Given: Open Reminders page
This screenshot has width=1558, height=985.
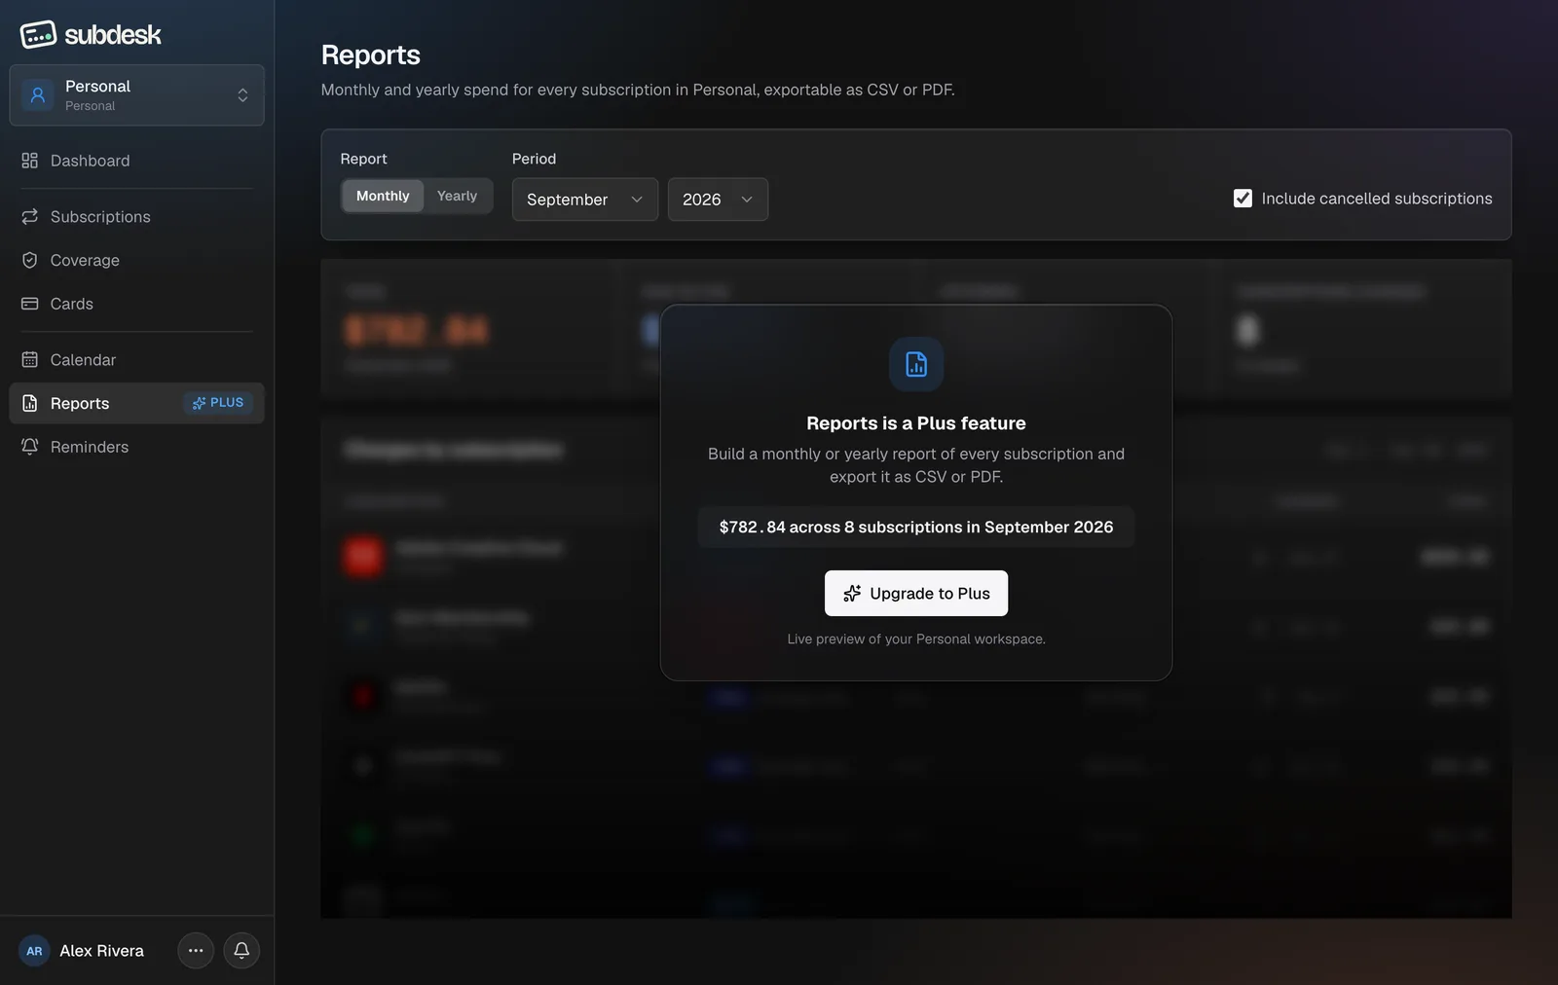Looking at the screenshot, I should (136, 447).
